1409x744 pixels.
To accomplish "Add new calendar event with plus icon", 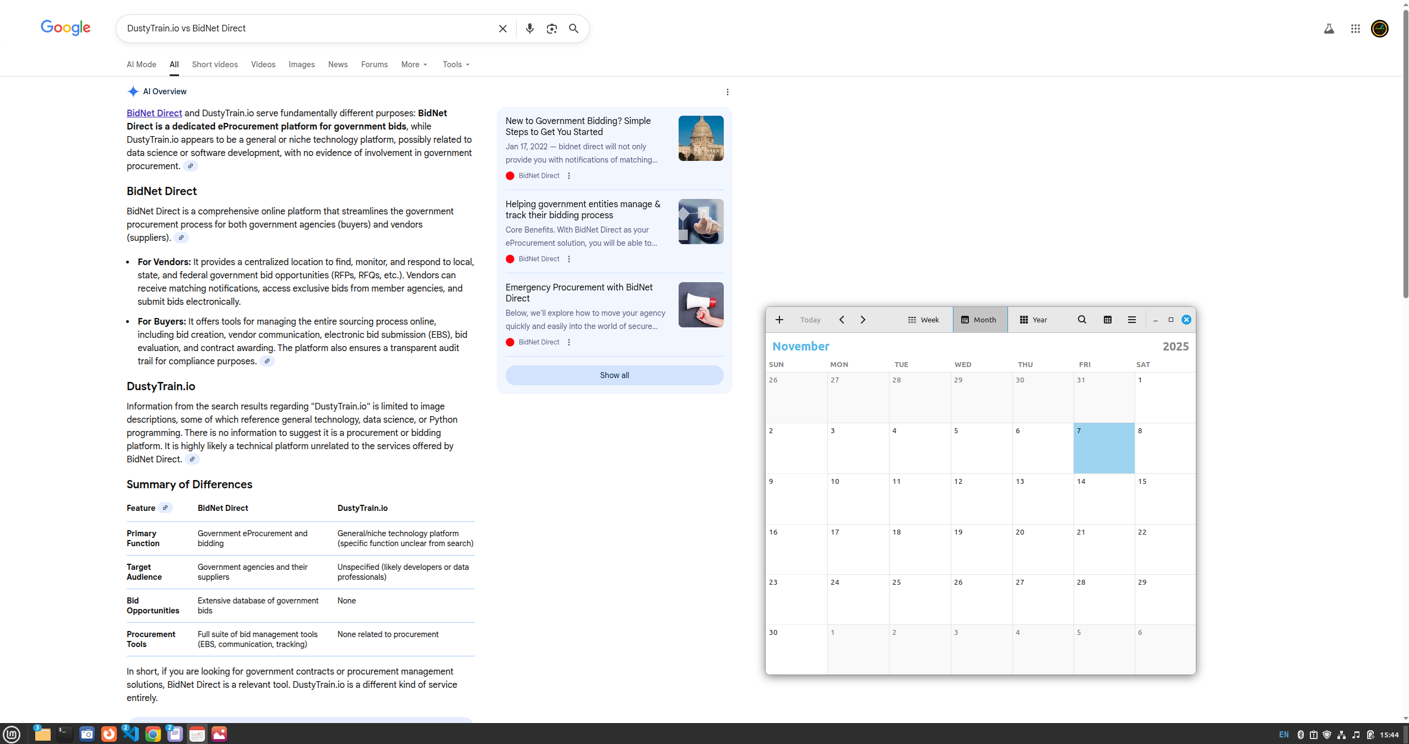I will click(779, 320).
